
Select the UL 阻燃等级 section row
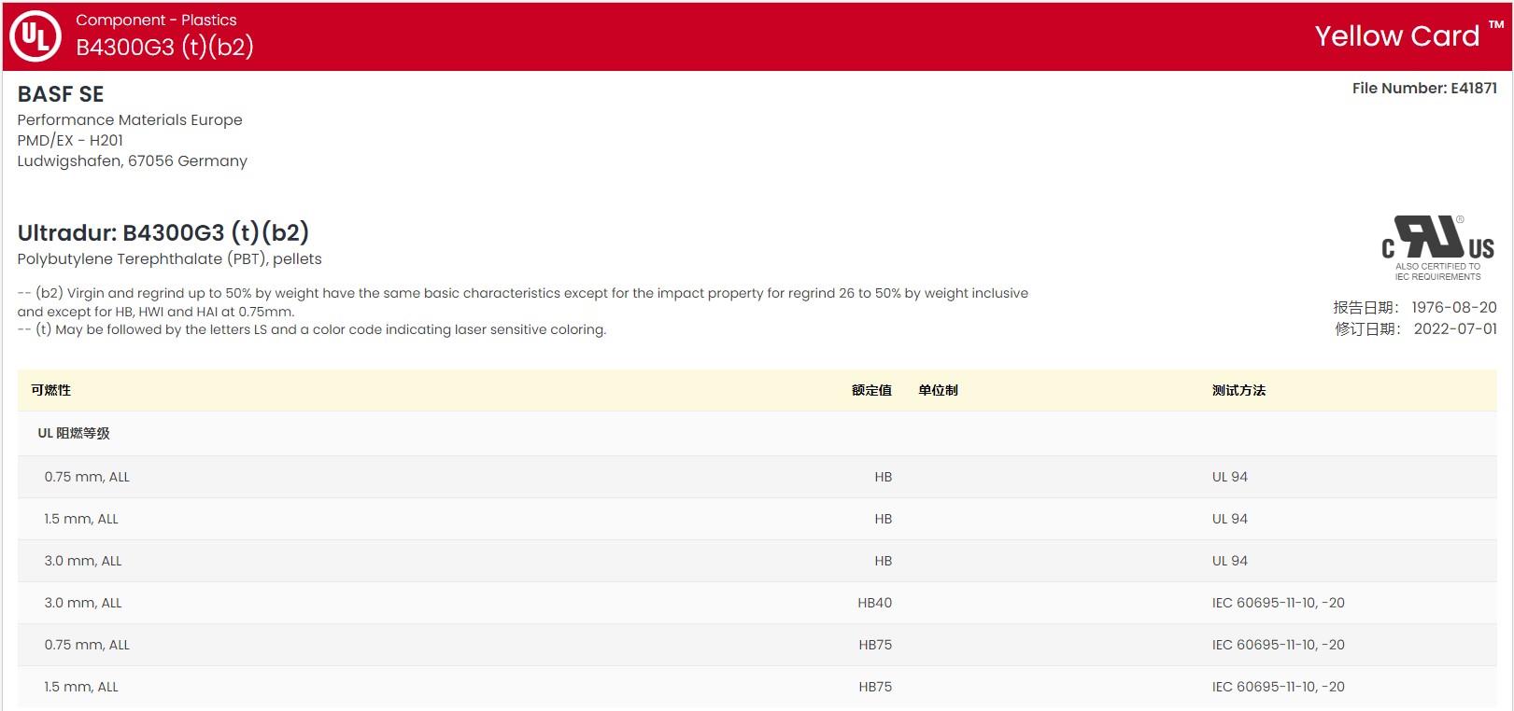click(x=74, y=433)
